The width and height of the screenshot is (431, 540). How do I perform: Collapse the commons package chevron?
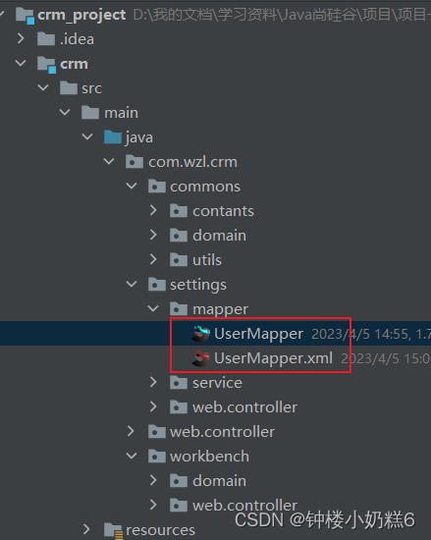[132, 186]
